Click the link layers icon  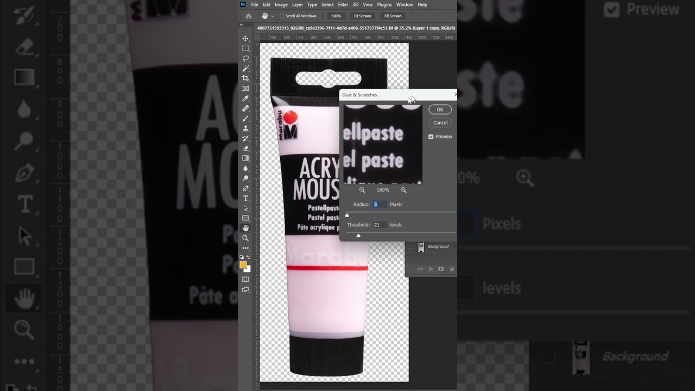[420, 269]
